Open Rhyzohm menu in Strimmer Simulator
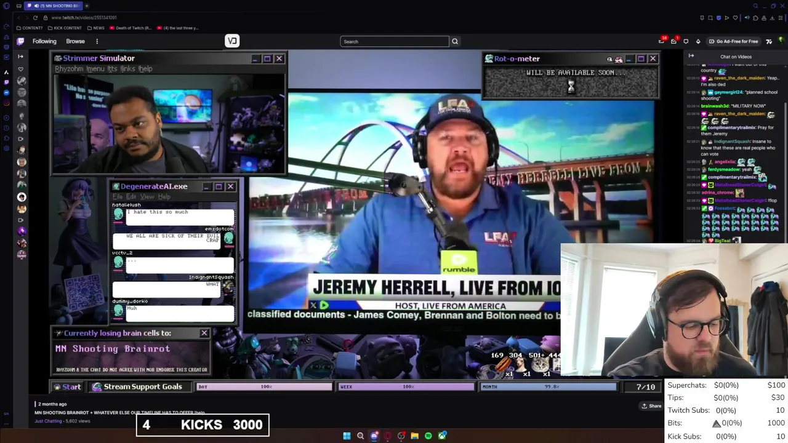The height and width of the screenshot is (443, 788). [68, 69]
